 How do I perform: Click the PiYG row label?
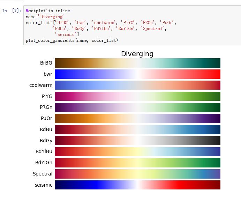click(47, 96)
